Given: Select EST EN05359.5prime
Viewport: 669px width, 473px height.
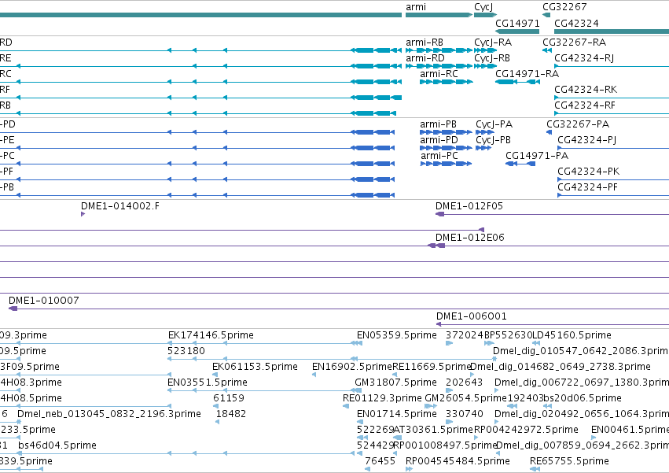Looking at the screenshot, I should coord(397,335).
